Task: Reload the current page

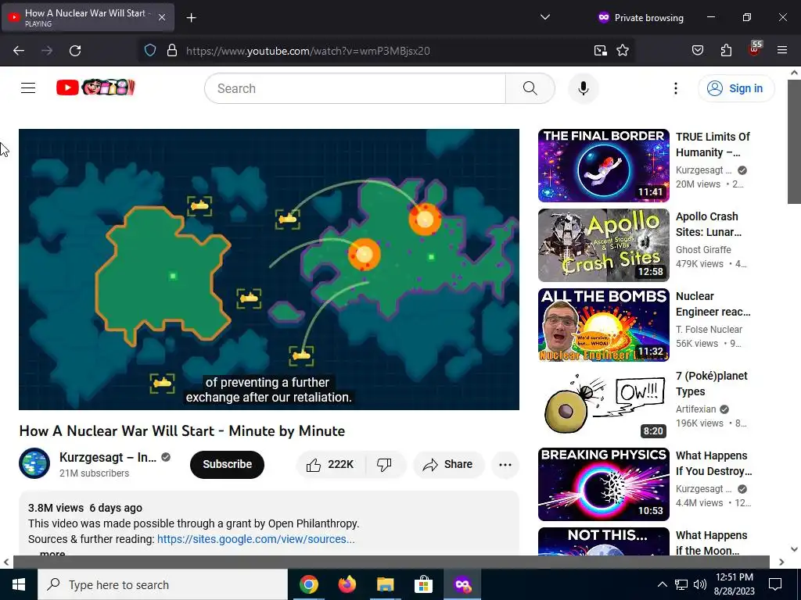Action: (75, 51)
